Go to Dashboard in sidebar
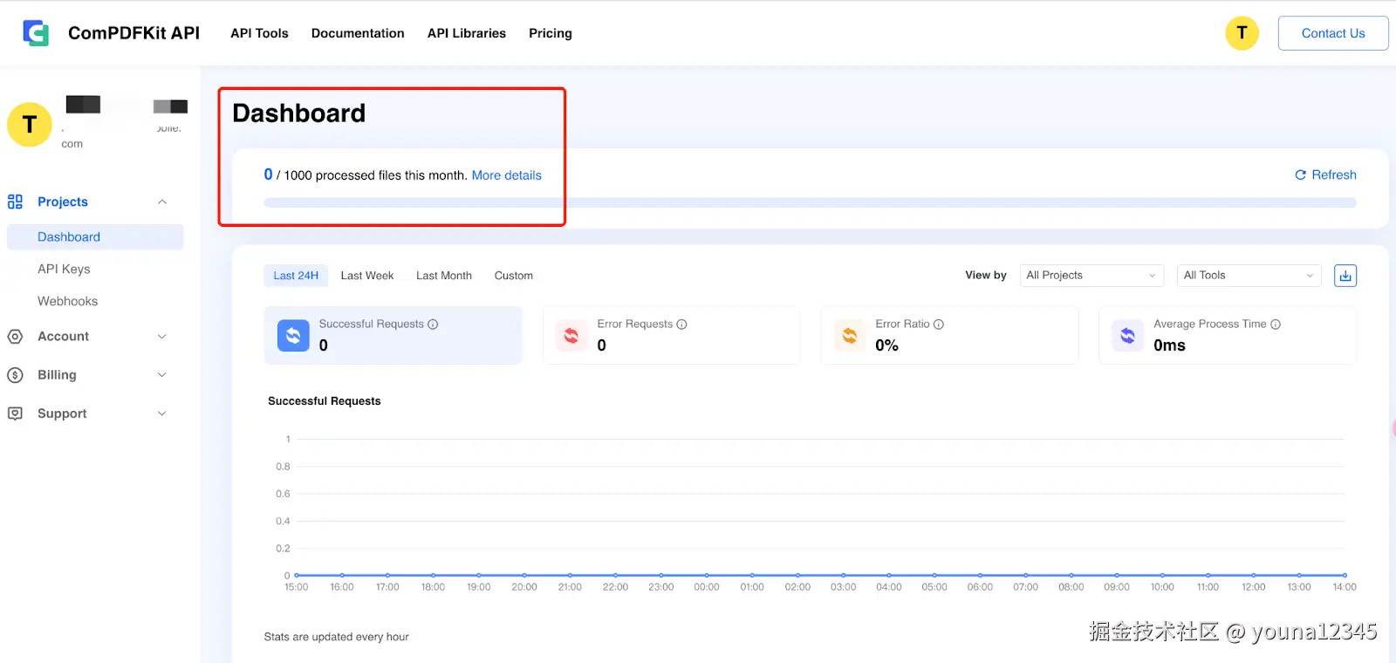Screen dimensions: 1396x663 point(95,237)
